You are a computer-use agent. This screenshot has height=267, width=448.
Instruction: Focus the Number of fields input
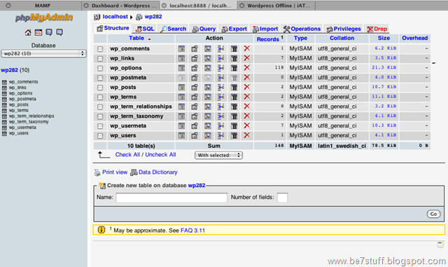[282, 198]
